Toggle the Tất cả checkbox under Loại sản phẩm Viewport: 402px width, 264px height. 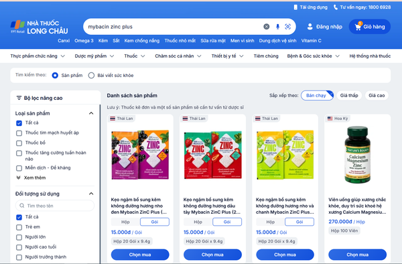point(19,123)
